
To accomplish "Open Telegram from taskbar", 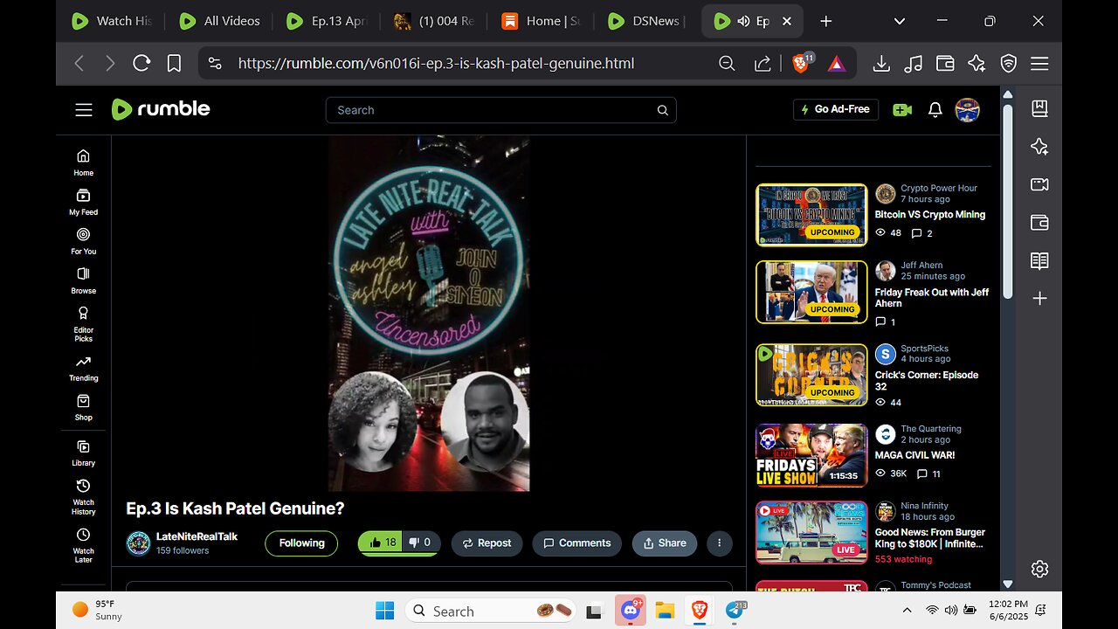I will (x=735, y=611).
